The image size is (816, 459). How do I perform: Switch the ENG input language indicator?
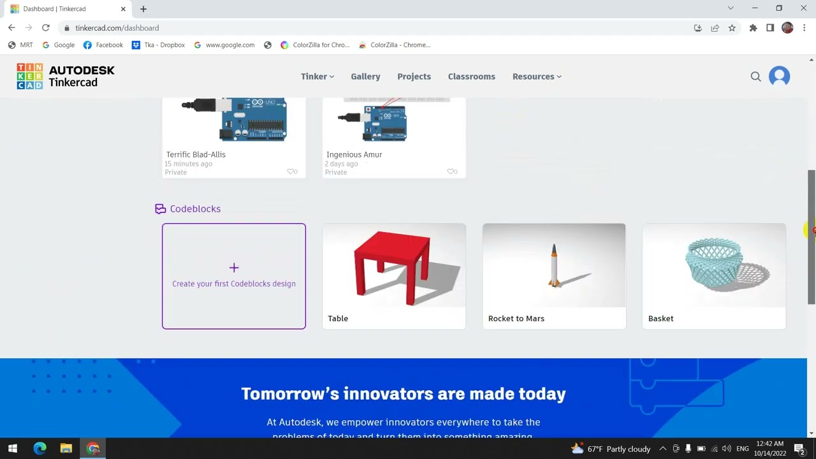click(743, 449)
